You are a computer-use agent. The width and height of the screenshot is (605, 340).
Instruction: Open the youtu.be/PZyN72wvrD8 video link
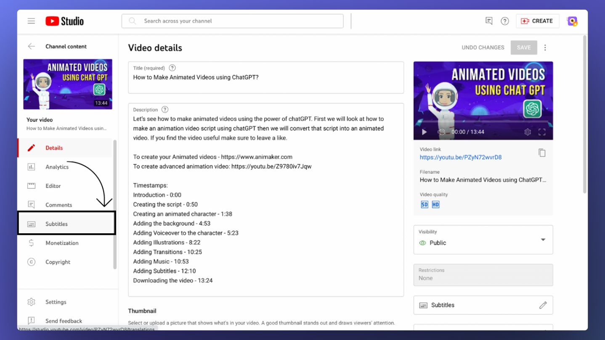(461, 157)
